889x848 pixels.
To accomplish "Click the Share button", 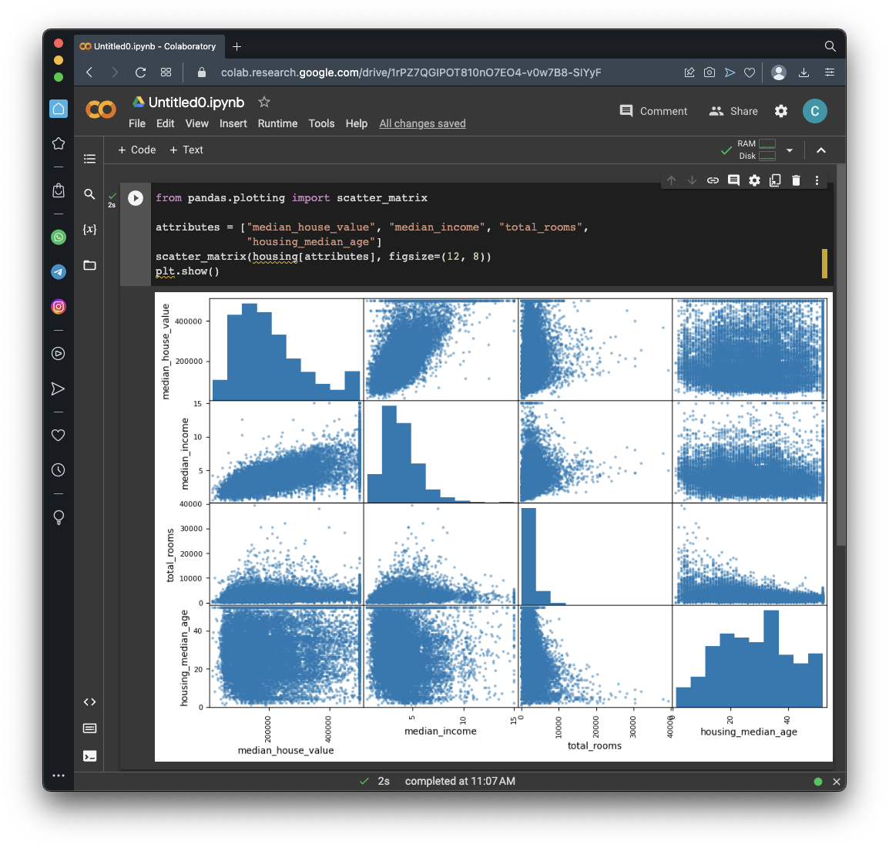I will pos(733,111).
